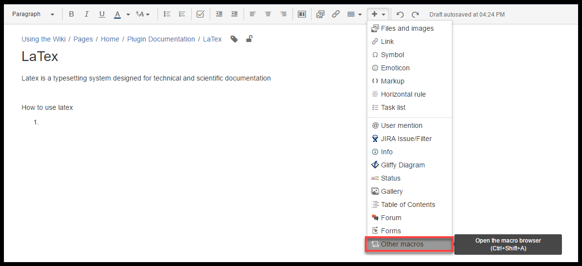Close the Insert more content plus dropdown
The image size is (582, 266).
(378, 14)
